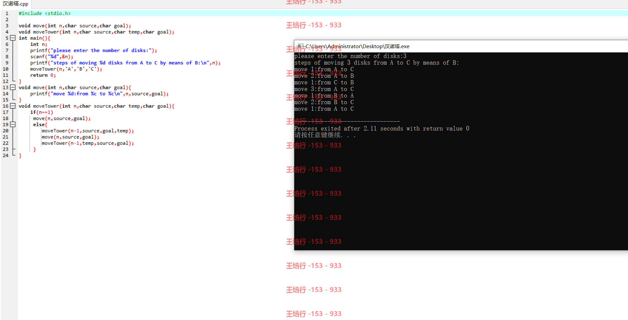This screenshot has height=320, width=628.
Task: Click the 'int n;' declaration line
Action: pyautogui.click(x=39, y=44)
